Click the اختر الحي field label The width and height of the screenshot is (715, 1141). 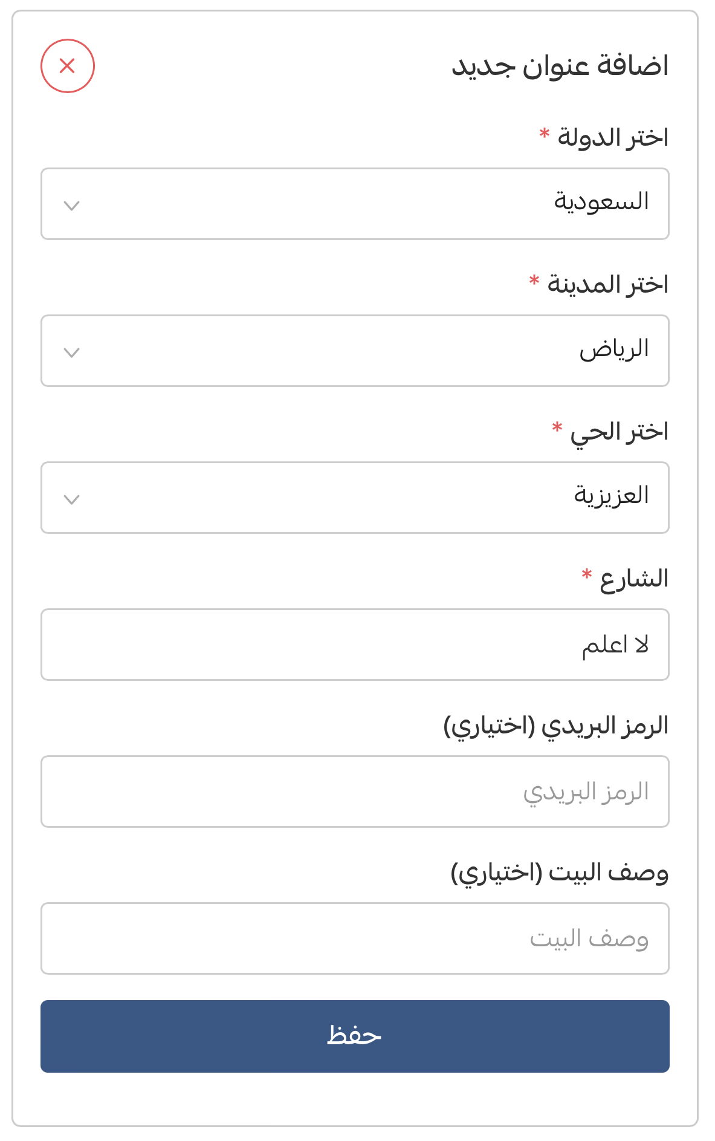tap(619, 432)
